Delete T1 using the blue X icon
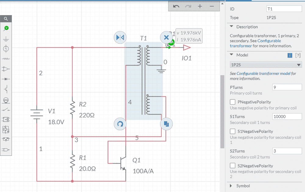 click(166, 37)
